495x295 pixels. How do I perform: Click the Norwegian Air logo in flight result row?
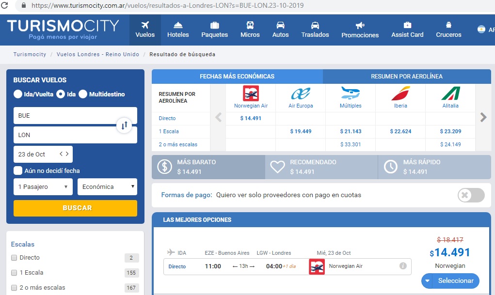point(317,266)
